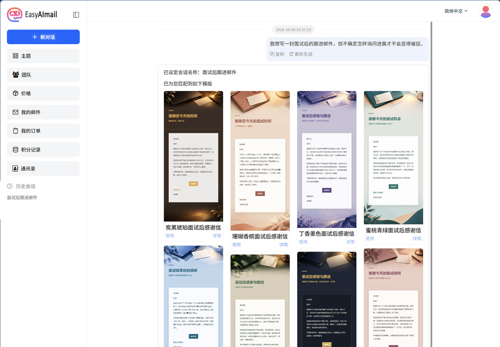
Task: Select the 丁香墨色面试后感谢信 template thumbnail
Action: click(327, 159)
